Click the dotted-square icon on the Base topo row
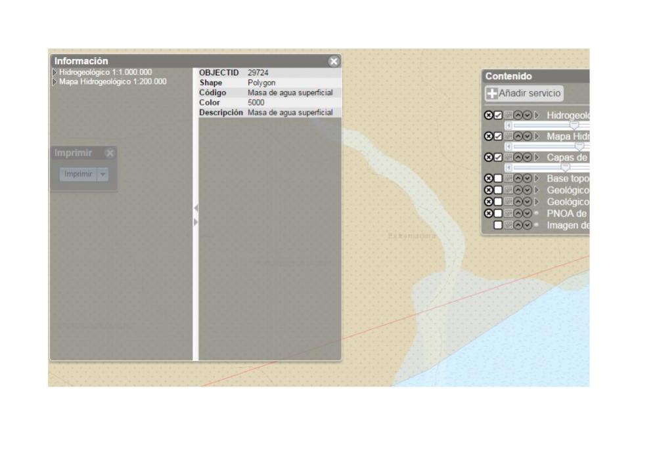 click(509, 179)
